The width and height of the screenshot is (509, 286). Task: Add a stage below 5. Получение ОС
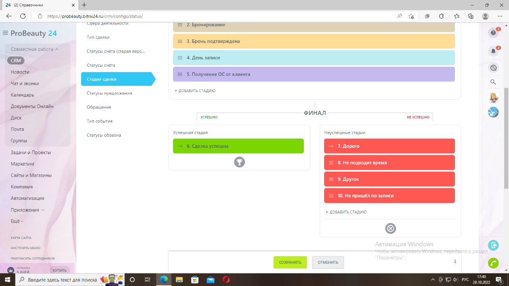[x=195, y=91]
